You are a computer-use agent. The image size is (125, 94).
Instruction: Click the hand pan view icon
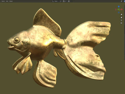121,17
